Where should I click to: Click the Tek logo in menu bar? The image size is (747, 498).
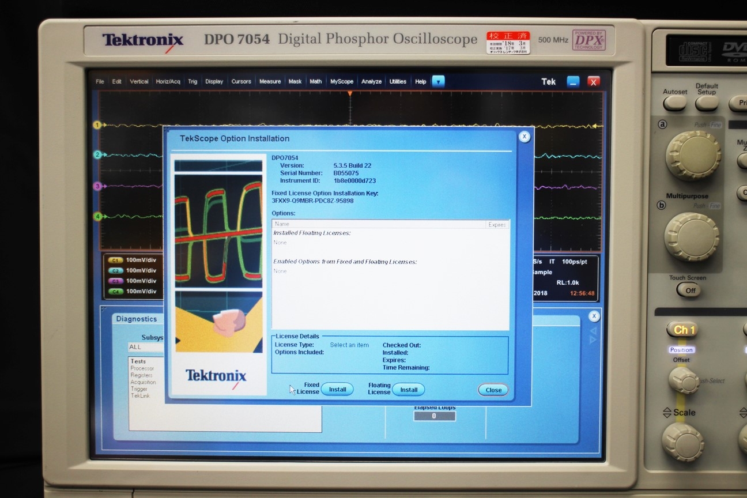[x=549, y=82]
